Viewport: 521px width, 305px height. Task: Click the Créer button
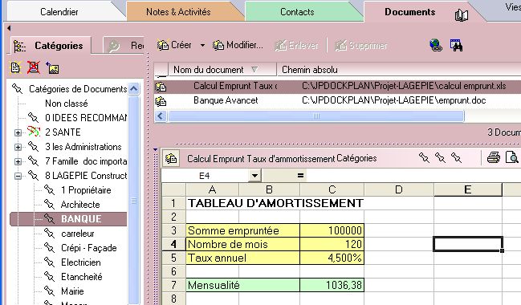coord(174,45)
